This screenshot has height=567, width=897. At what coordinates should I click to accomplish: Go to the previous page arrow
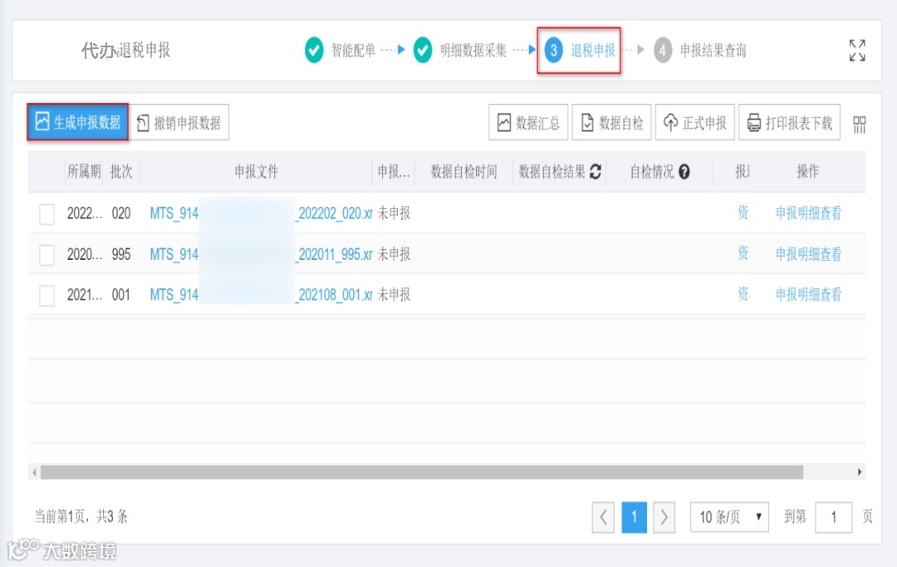click(603, 517)
